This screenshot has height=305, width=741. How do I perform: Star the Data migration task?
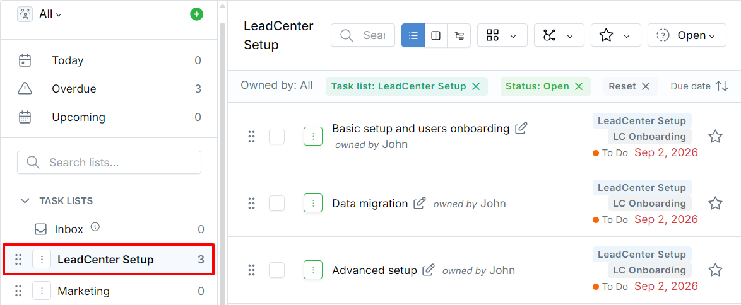pos(716,204)
